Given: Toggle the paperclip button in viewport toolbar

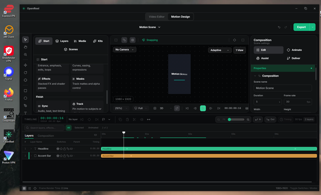Looking at the screenshot, I should [124, 40].
